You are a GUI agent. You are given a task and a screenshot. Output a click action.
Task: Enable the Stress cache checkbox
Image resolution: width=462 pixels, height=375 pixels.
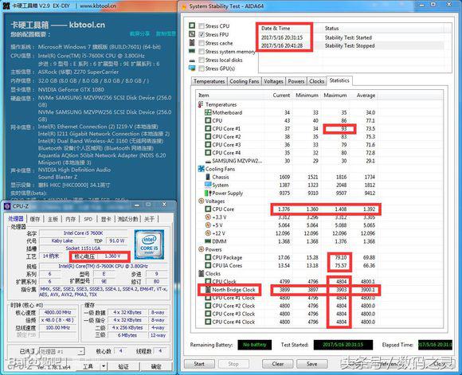click(x=202, y=43)
